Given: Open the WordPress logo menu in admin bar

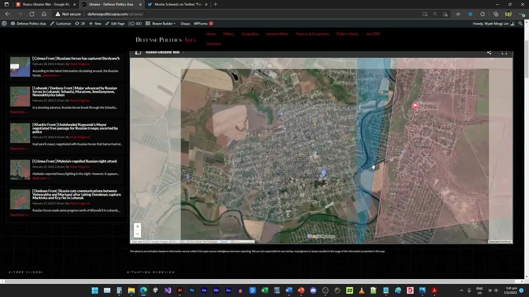Looking at the screenshot, I should pyautogui.click(x=4, y=24).
